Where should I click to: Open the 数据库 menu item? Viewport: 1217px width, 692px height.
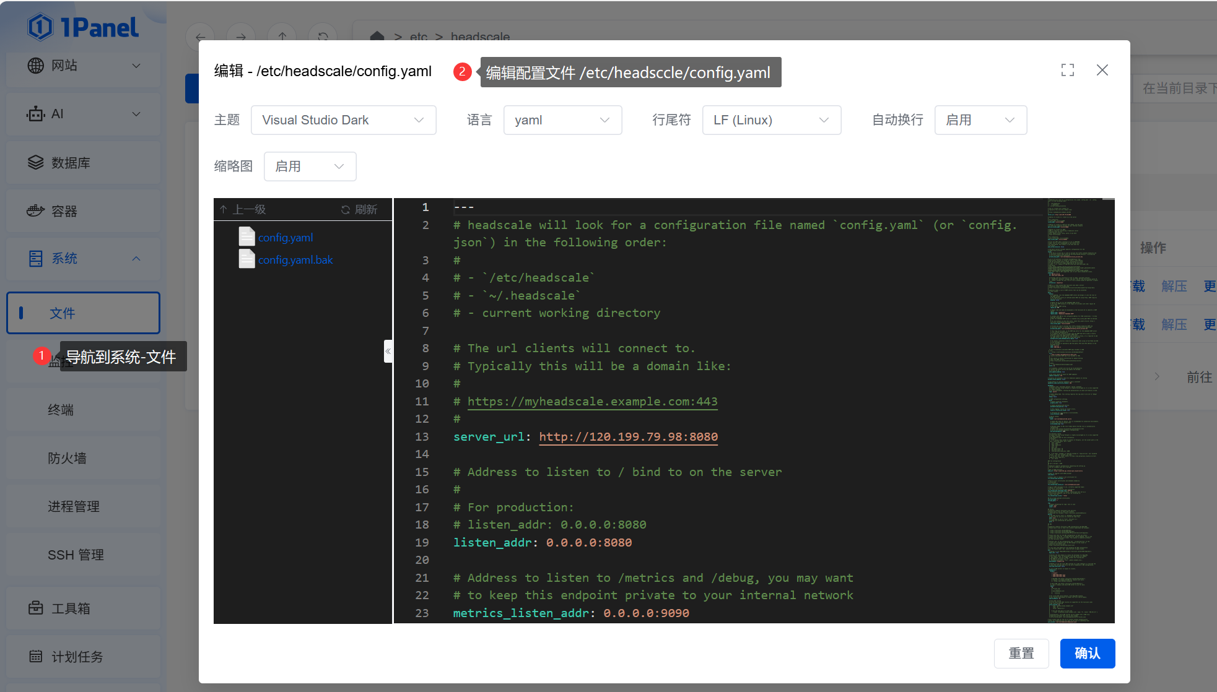click(x=83, y=162)
